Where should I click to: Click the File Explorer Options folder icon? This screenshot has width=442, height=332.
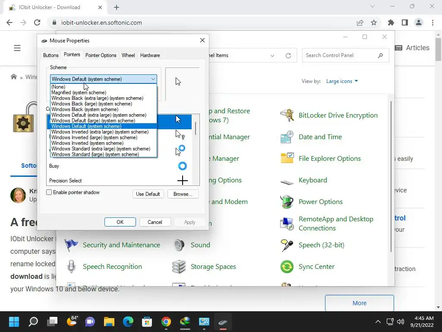tap(287, 158)
